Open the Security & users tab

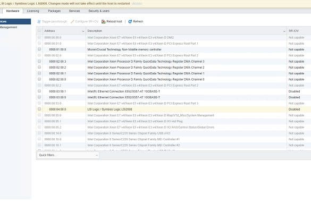tap(99, 11)
